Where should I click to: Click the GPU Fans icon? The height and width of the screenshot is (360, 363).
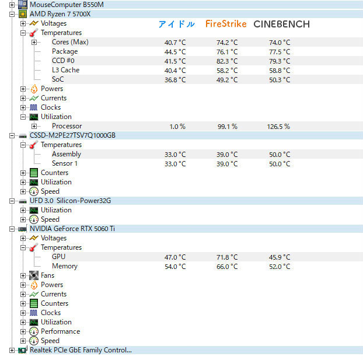[x=34, y=275]
